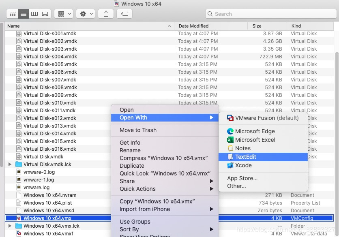
Task: Choose Compress "Windows 10 x64.vmx"
Action: [165, 158]
